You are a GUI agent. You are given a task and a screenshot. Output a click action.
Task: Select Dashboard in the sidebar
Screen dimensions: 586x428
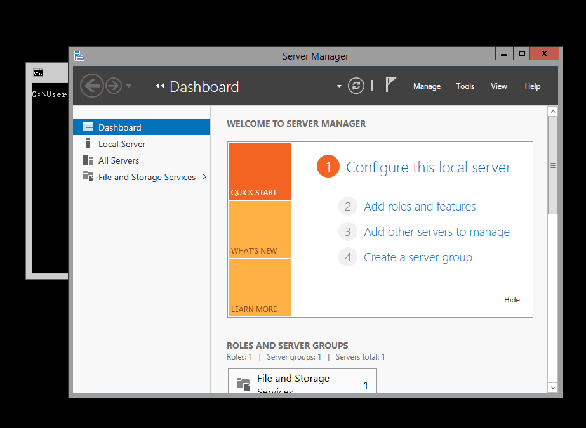(142, 127)
